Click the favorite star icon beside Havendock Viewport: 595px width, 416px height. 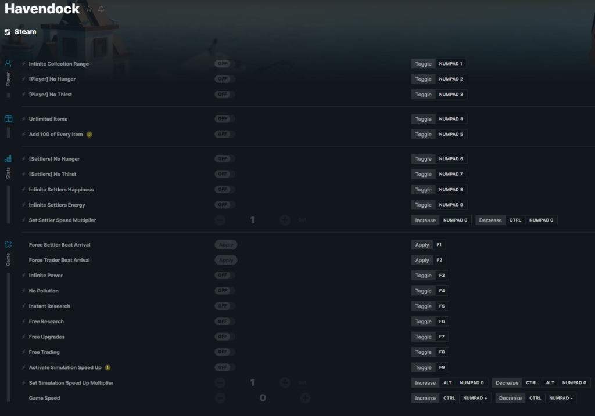[x=89, y=9]
